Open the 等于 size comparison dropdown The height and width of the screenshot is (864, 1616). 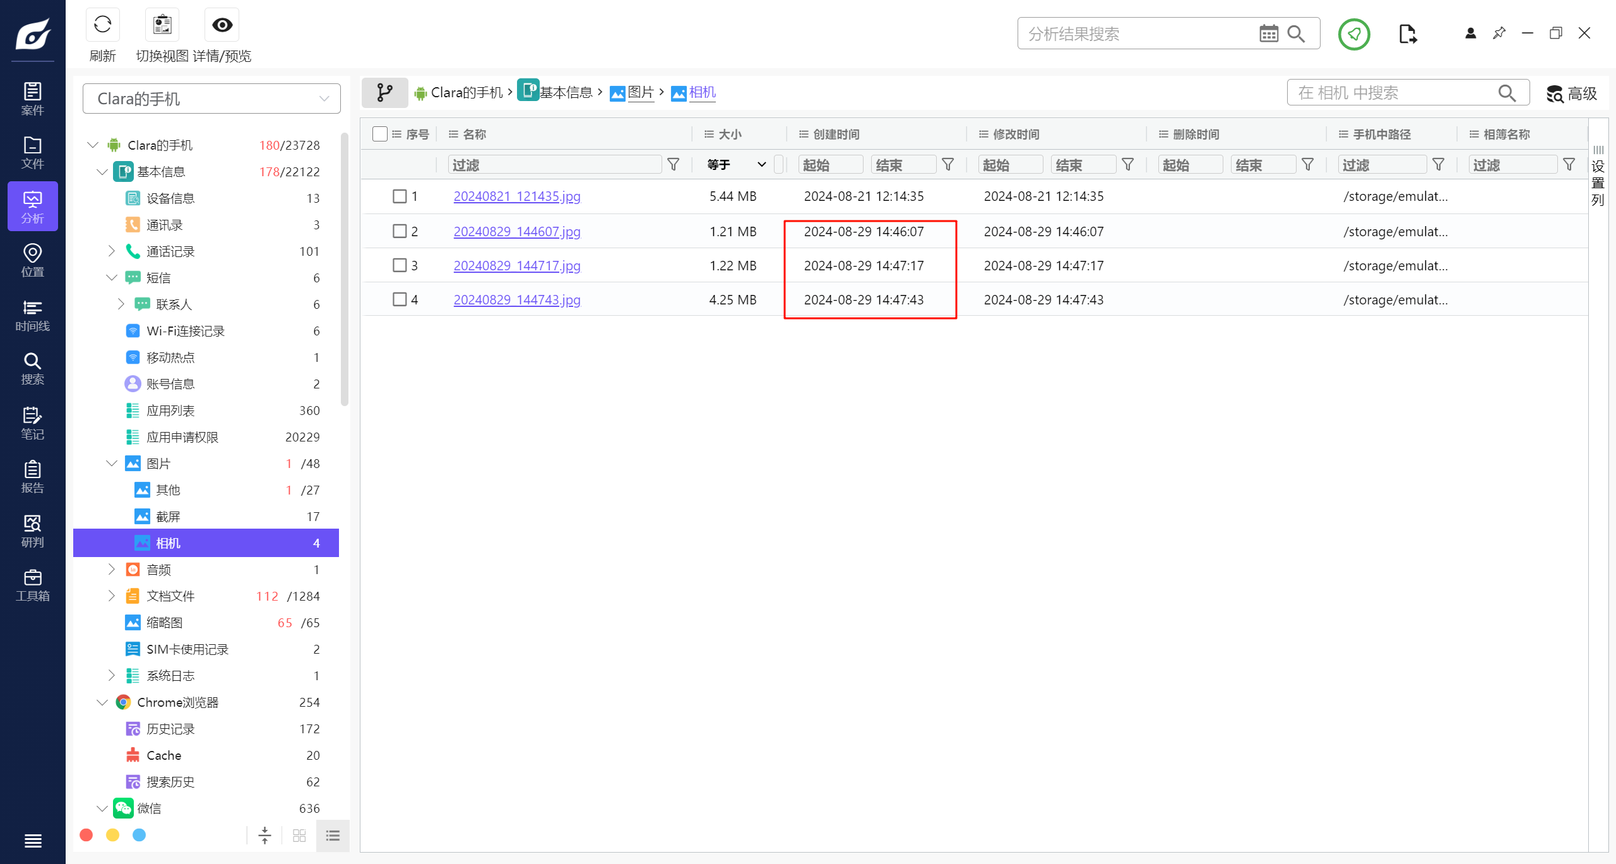736,165
